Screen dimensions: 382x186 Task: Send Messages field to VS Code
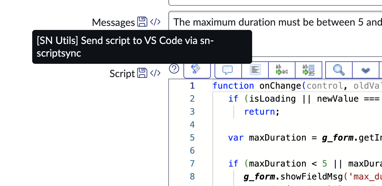pos(155,22)
